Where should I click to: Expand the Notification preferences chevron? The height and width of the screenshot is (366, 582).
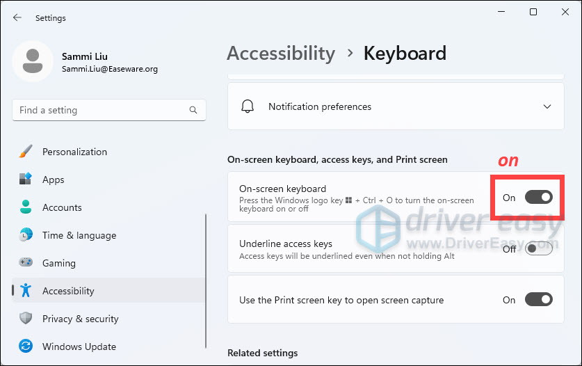547,106
